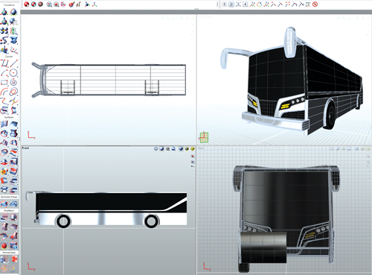Choose the right Generate Shape tool
372x275 pixels.
13,203
